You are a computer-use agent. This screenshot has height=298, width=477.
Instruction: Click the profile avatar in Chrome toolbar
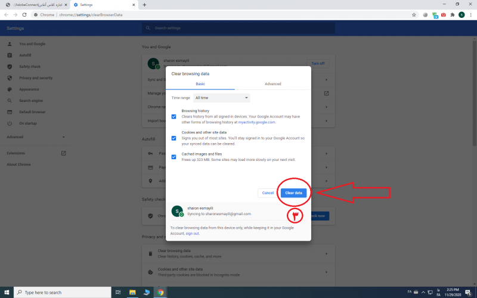point(461,14)
